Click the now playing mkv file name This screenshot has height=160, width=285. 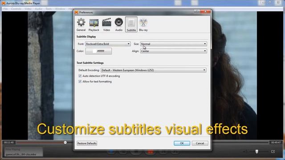[21, 155]
